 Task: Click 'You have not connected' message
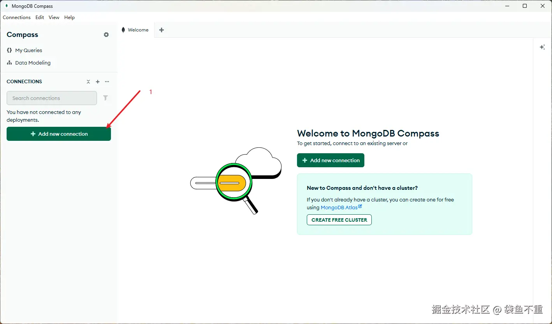tap(44, 116)
